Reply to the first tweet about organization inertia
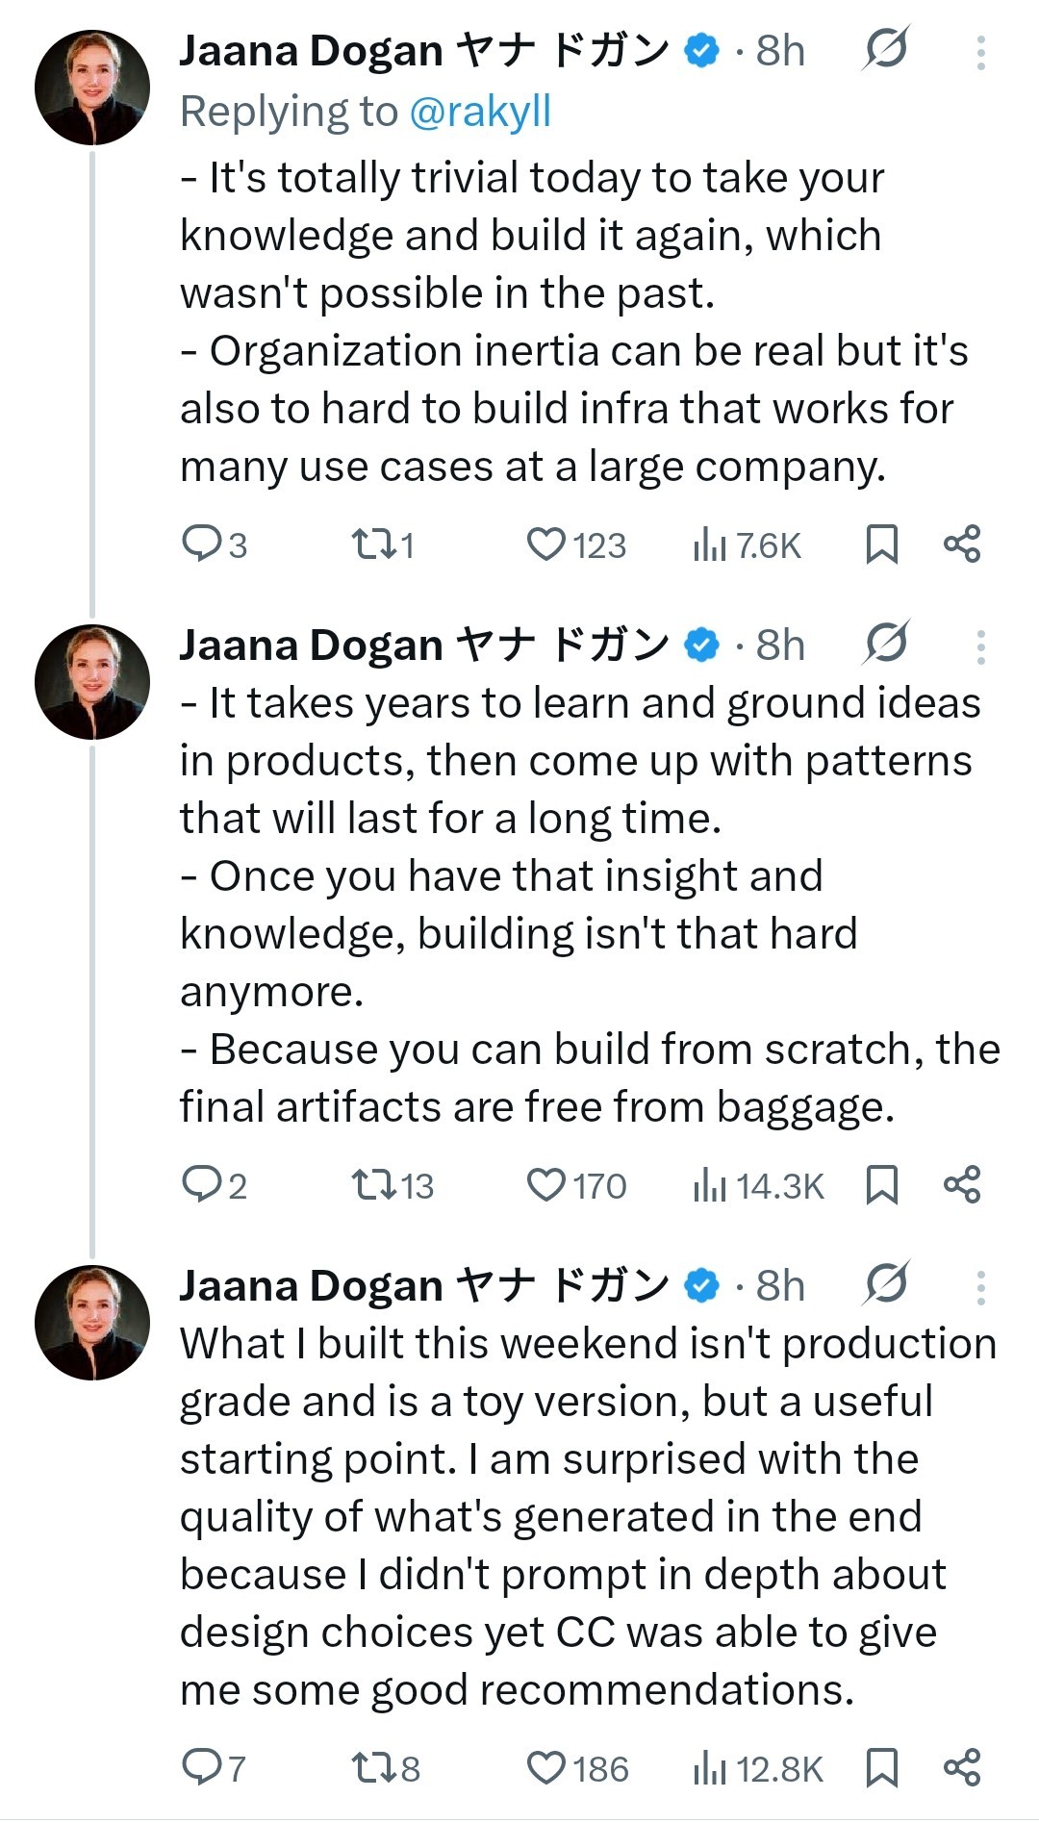 (202, 544)
